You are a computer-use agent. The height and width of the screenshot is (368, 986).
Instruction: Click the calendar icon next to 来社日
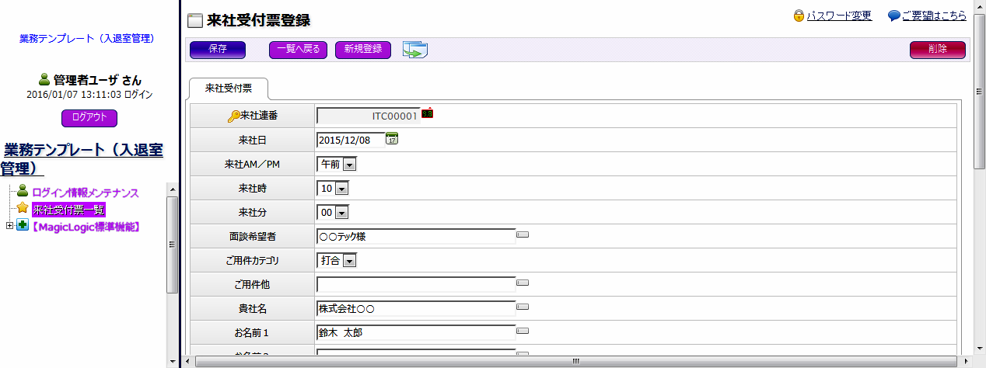click(392, 139)
